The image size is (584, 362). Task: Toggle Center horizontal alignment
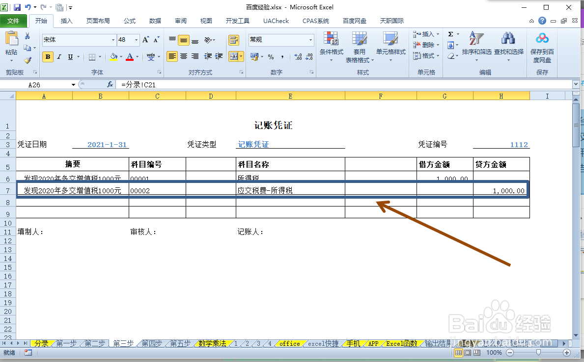tap(184, 56)
